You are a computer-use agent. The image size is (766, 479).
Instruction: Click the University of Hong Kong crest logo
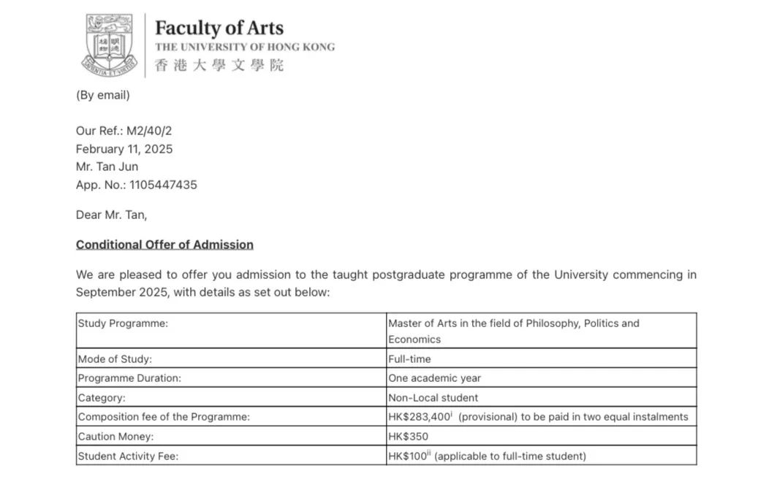110,45
